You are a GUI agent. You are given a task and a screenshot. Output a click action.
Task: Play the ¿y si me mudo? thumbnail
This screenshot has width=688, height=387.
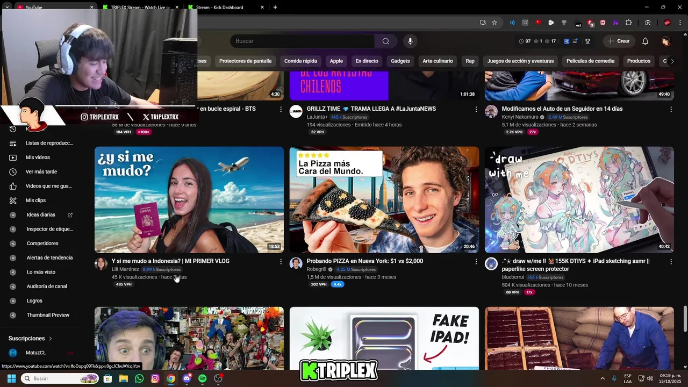point(189,200)
